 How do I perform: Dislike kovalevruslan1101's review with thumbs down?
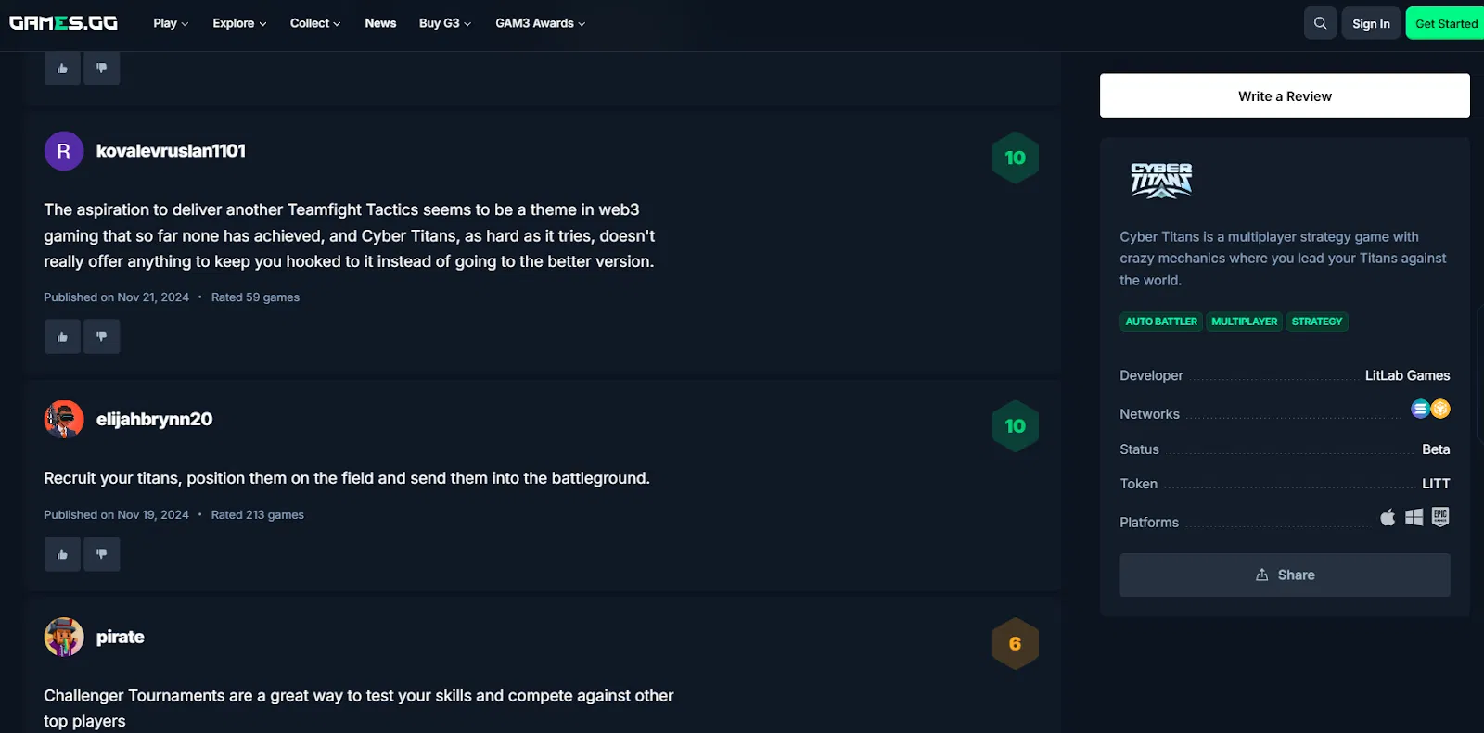102,336
